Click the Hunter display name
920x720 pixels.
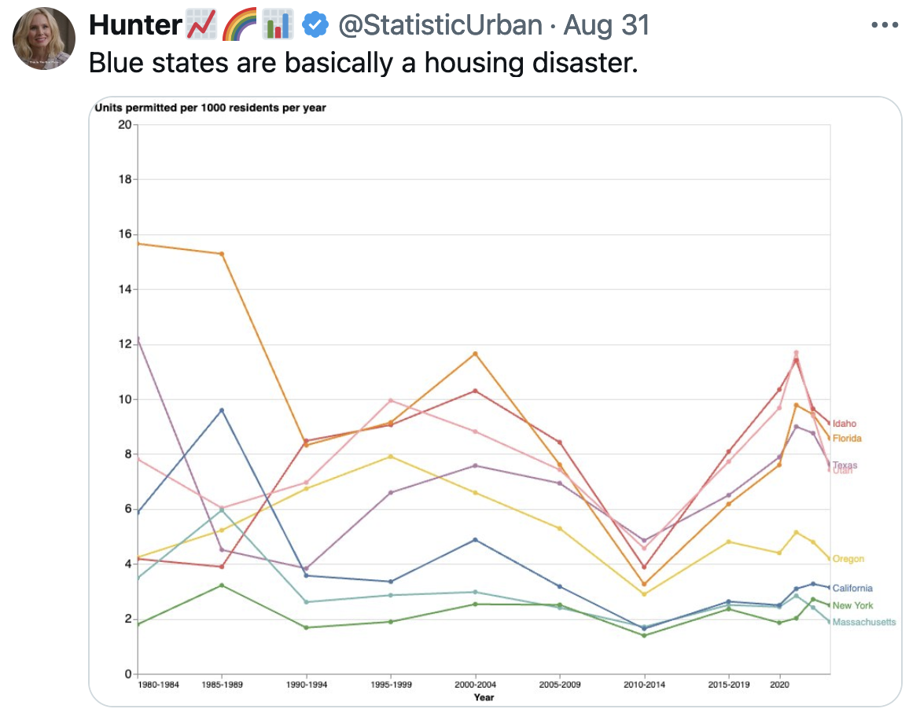tap(135, 25)
